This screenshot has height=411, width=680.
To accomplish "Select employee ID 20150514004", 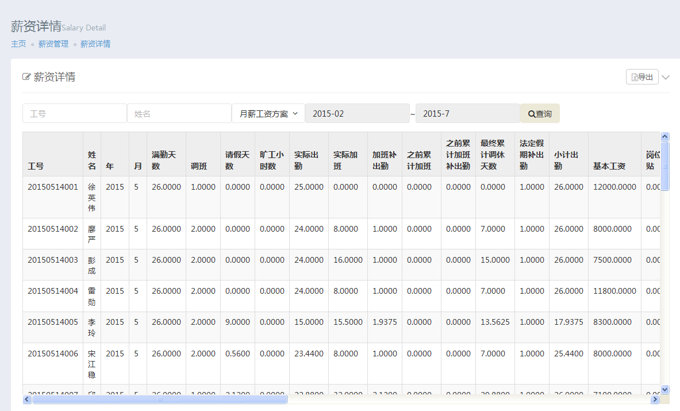I will click(x=53, y=291).
